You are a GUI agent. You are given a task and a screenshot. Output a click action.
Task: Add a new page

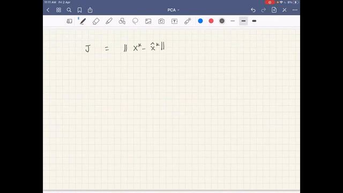(274, 10)
